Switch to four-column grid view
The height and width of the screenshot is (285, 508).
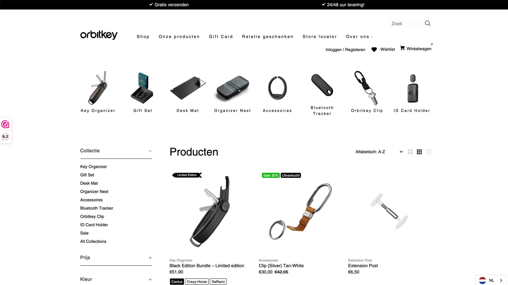(429, 152)
